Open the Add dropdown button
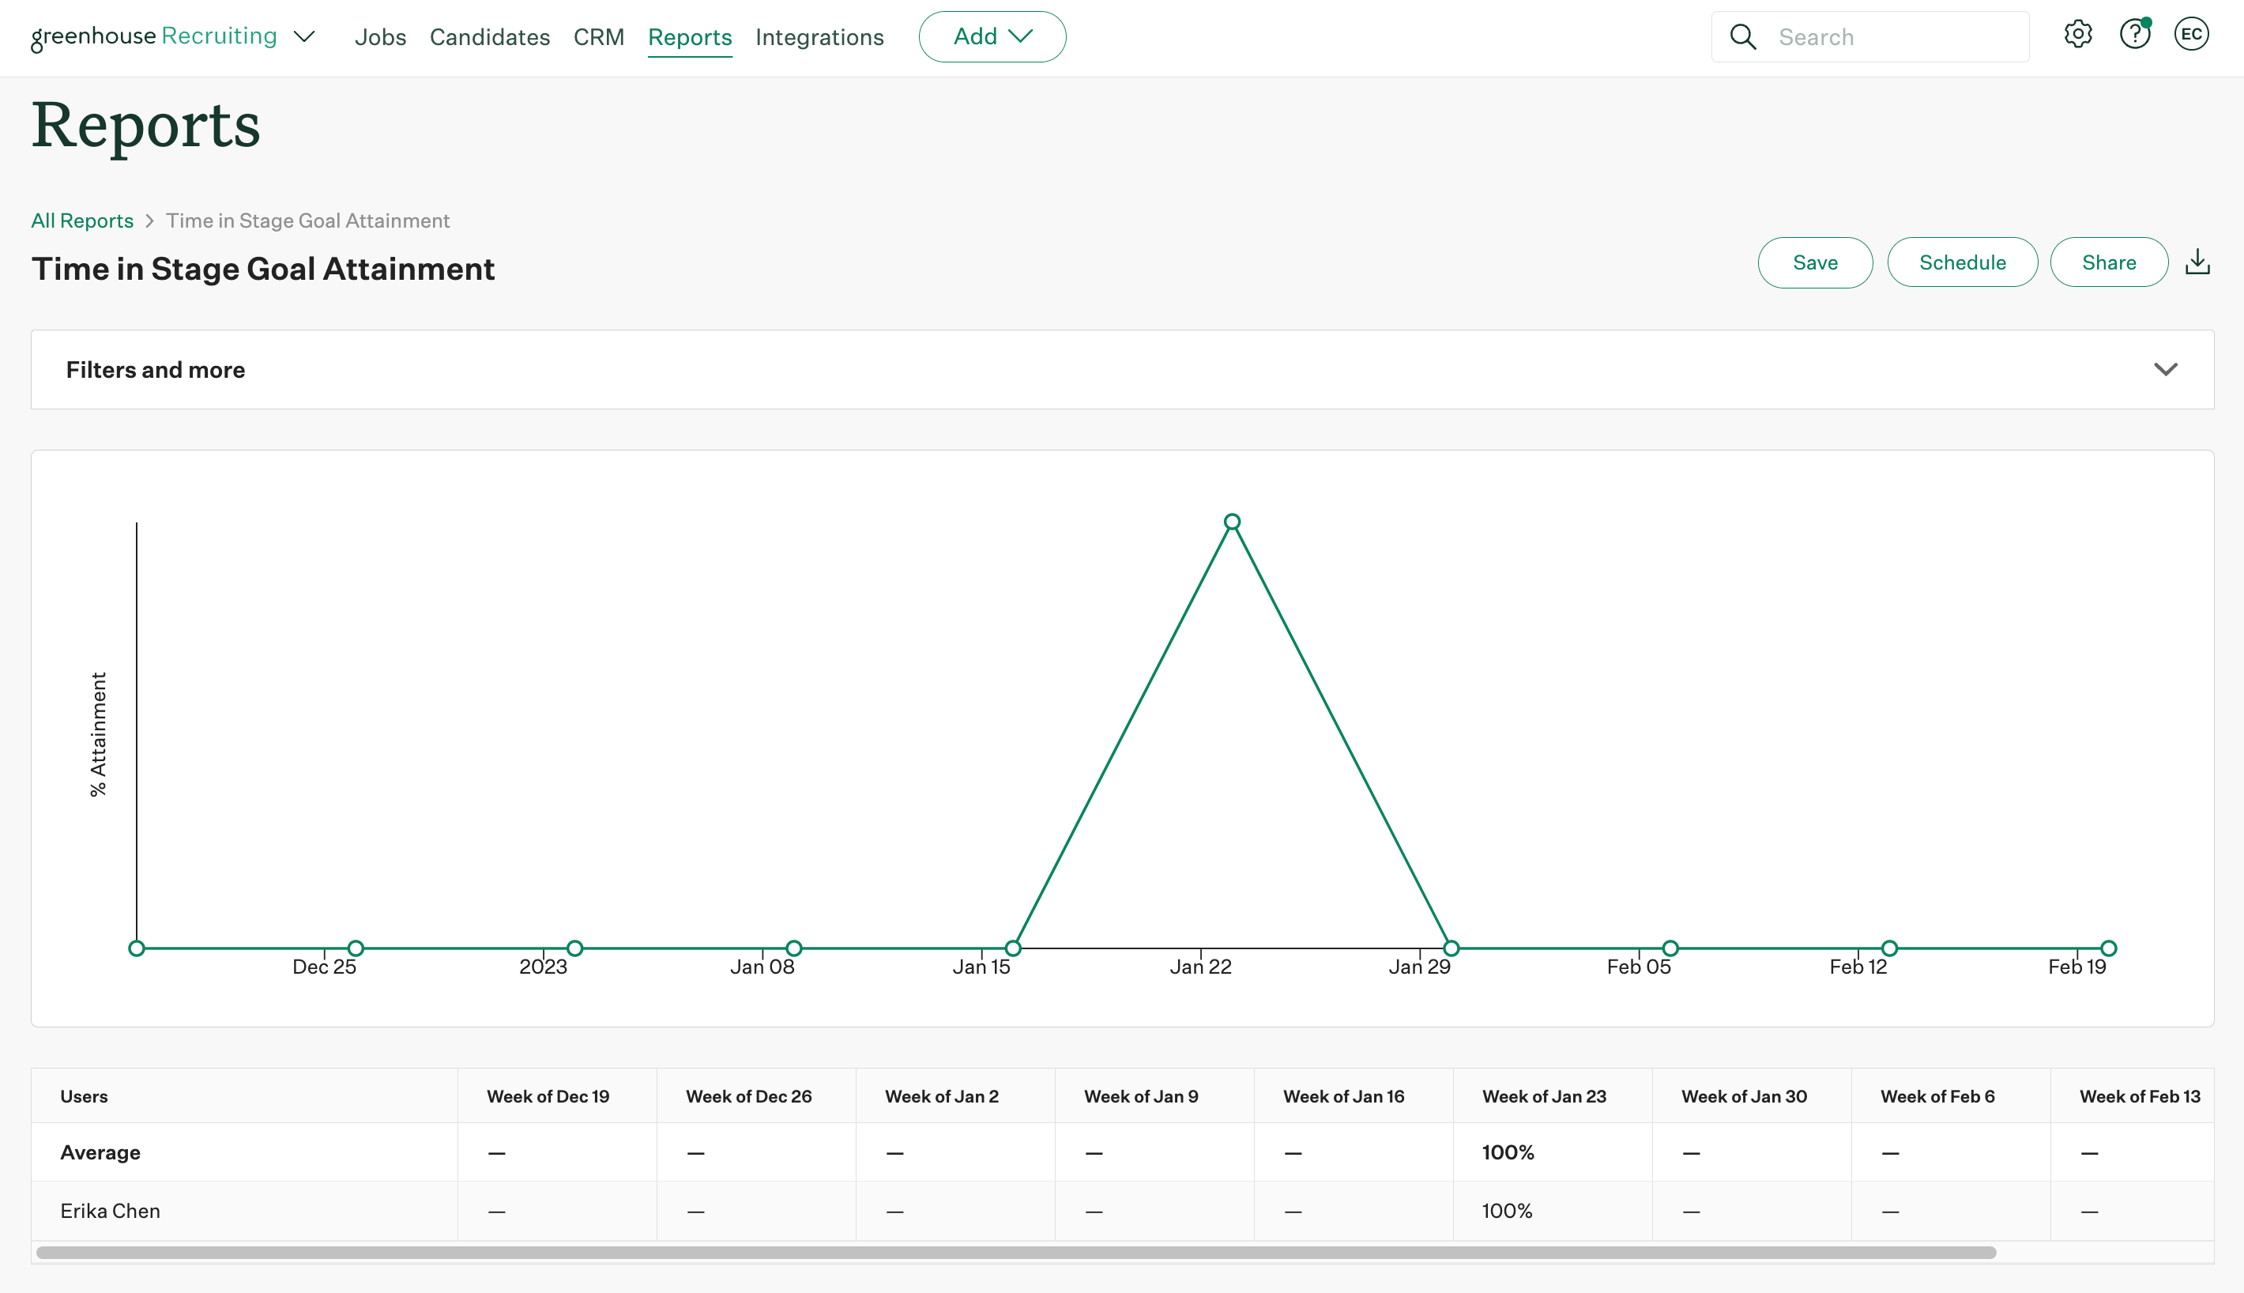The height and width of the screenshot is (1293, 2244). (992, 36)
